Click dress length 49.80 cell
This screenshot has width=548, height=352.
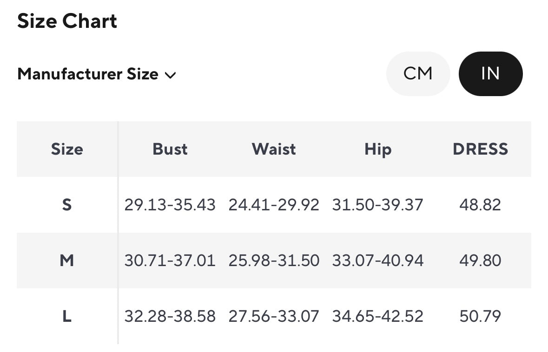480,261
